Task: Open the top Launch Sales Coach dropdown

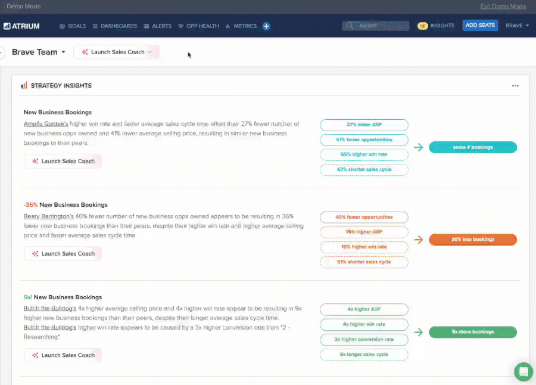Action: [x=116, y=52]
